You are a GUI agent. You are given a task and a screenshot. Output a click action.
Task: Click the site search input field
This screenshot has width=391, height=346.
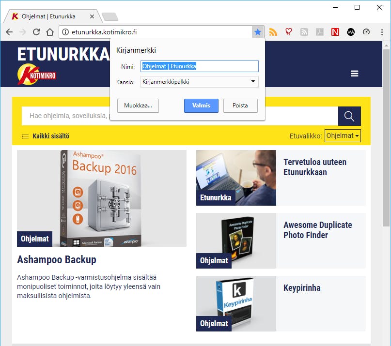pyautogui.click(x=180, y=116)
